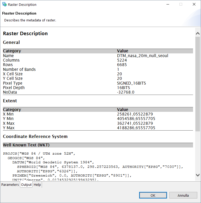Minimize the Raster Description window
The width and height of the screenshot is (201, 203).
click(168, 4)
